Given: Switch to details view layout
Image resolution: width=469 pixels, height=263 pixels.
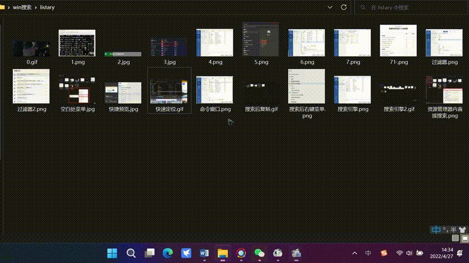Looking at the screenshot, I should (x=455, y=238).
